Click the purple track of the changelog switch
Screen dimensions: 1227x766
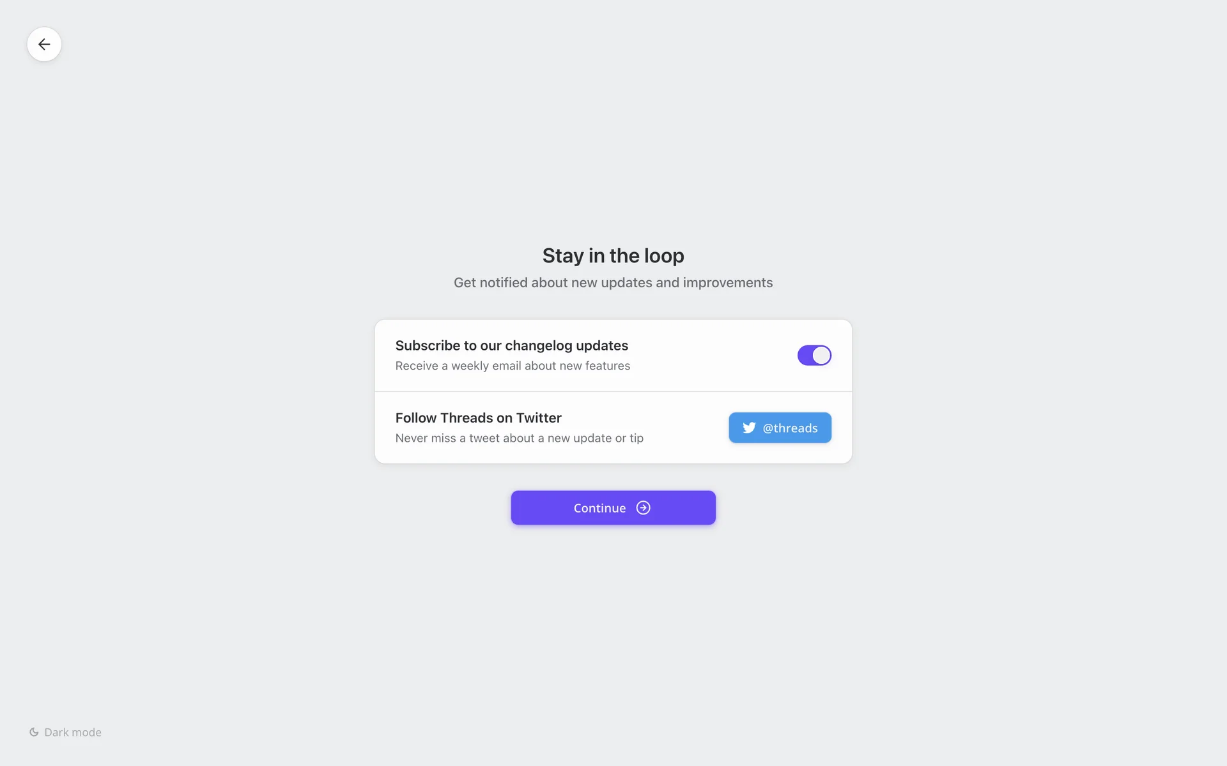click(x=805, y=356)
